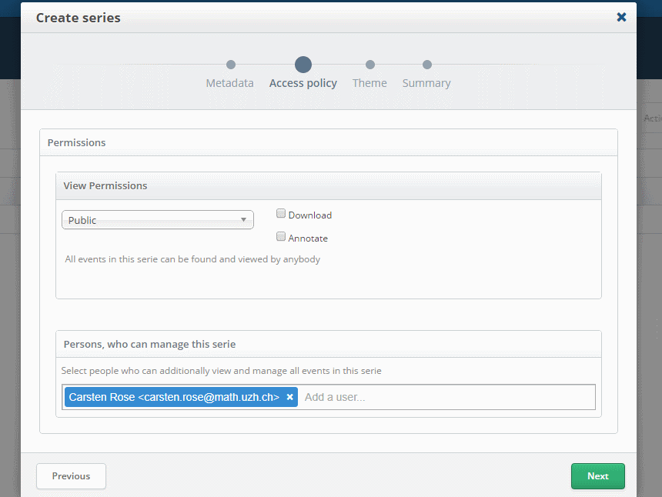Viewport: 662px width, 497px height.
Task: Open the Public view permissions dropdown
Action: tap(157, 220)
